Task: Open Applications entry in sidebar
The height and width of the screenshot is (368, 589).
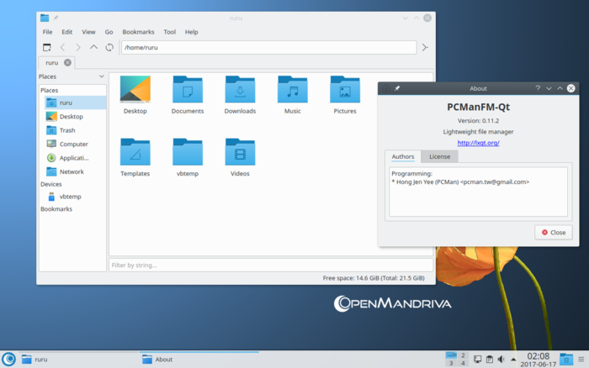Action: tap(75, 158)
